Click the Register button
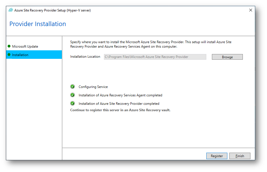 [217, 156]
